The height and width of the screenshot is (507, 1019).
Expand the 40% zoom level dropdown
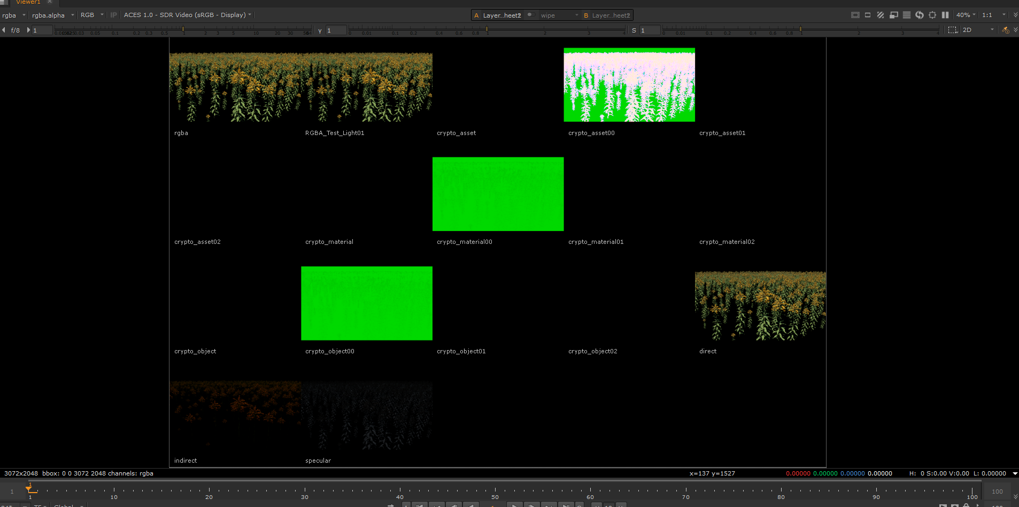point(966,15)
